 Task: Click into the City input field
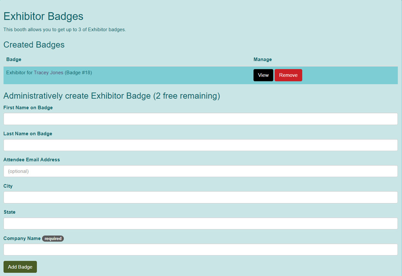coord(201,197)
